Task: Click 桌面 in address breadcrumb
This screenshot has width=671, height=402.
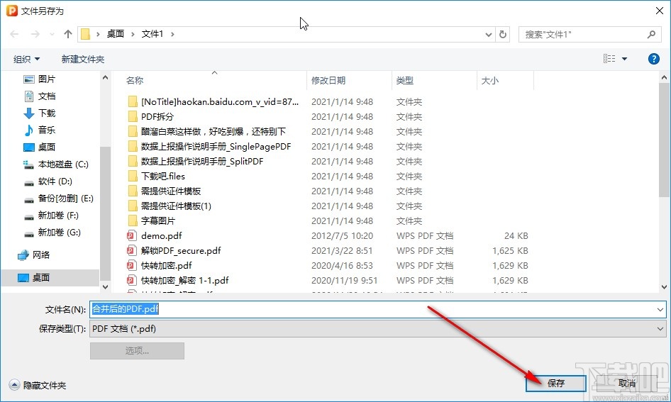Action: coord(115,34)
